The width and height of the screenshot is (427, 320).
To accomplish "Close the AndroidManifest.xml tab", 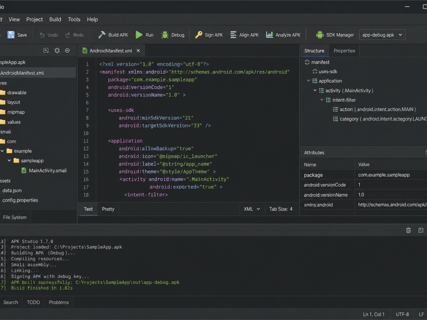I will click(x=138, y=51).
